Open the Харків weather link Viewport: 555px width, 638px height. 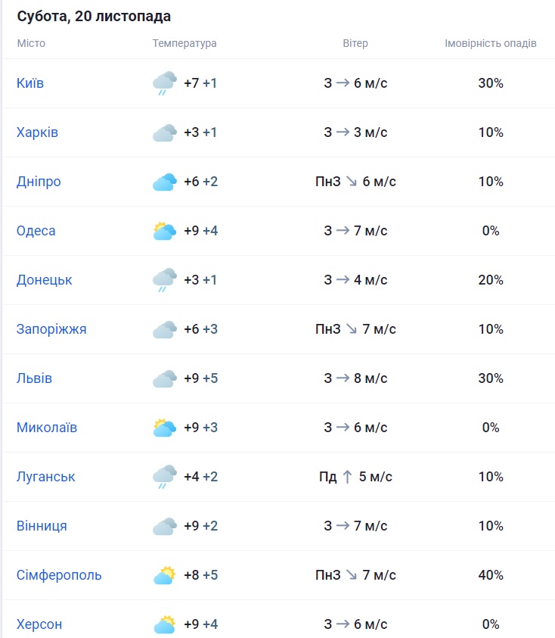(x=37, y=132)
